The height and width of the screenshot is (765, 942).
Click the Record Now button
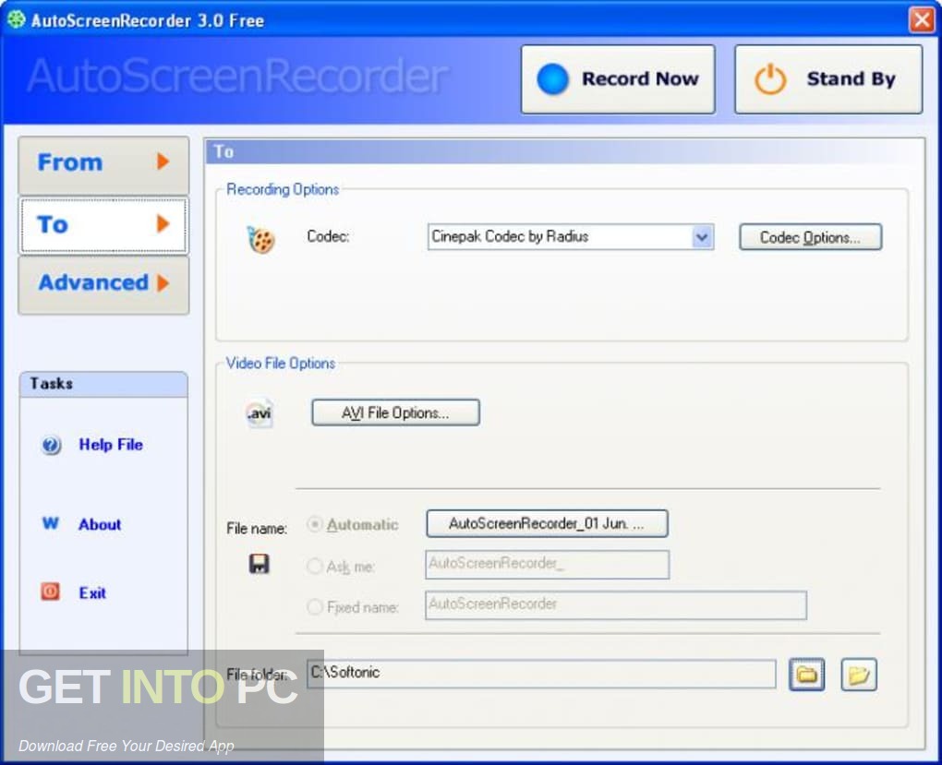(618, 79)
